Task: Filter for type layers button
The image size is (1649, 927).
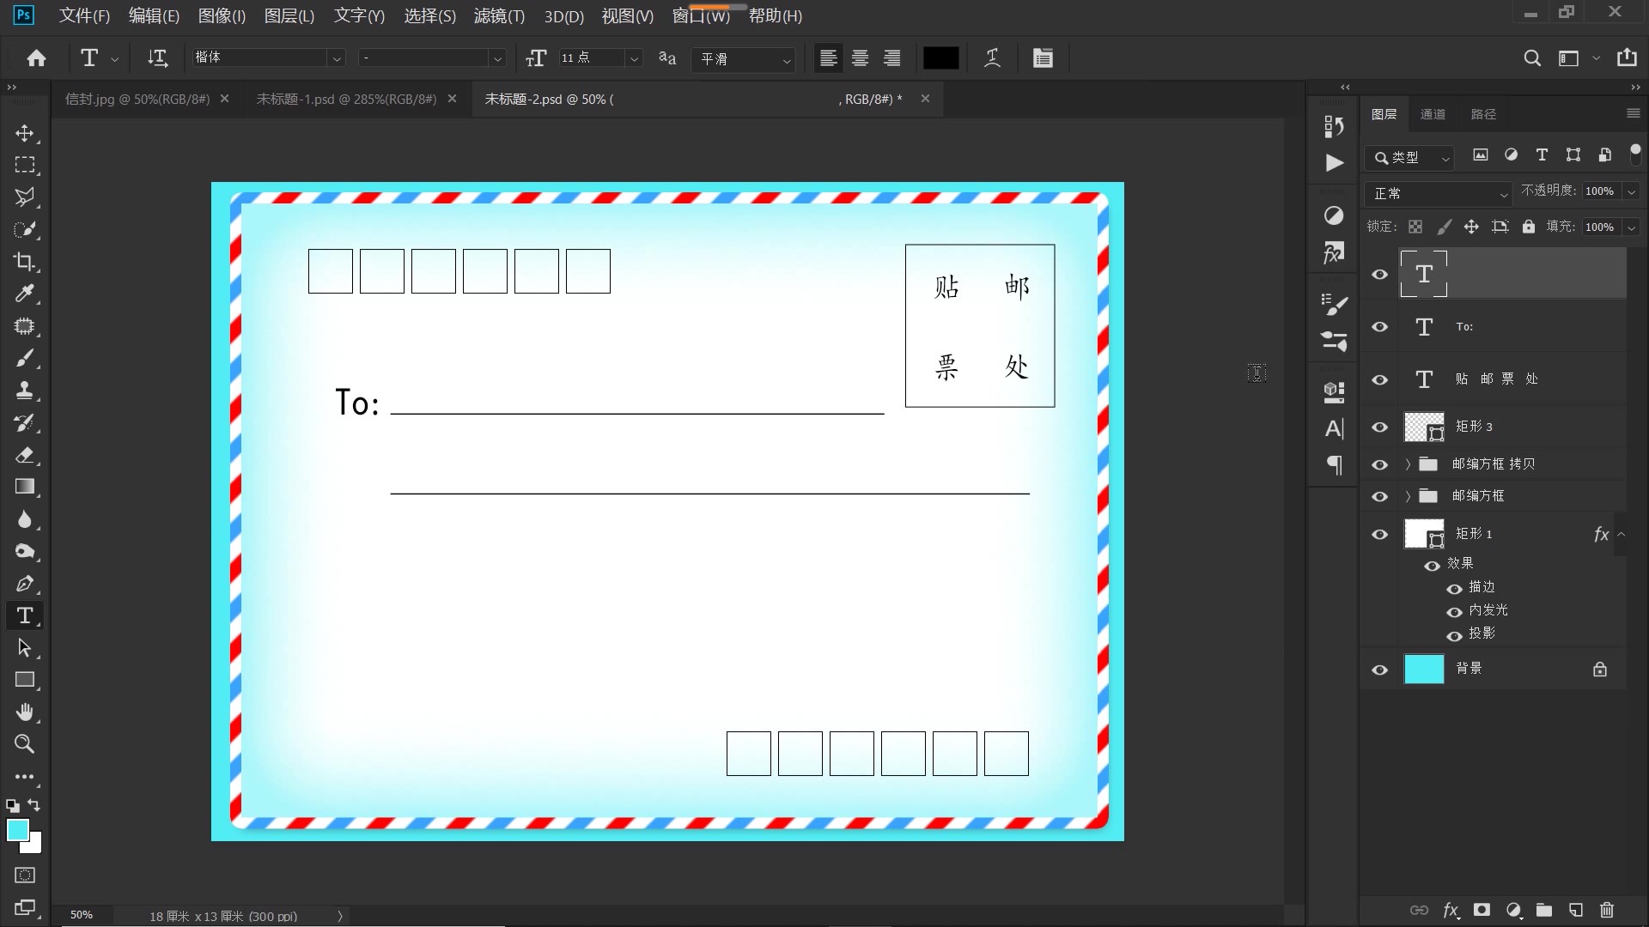Action: (x=1542, y=154)
